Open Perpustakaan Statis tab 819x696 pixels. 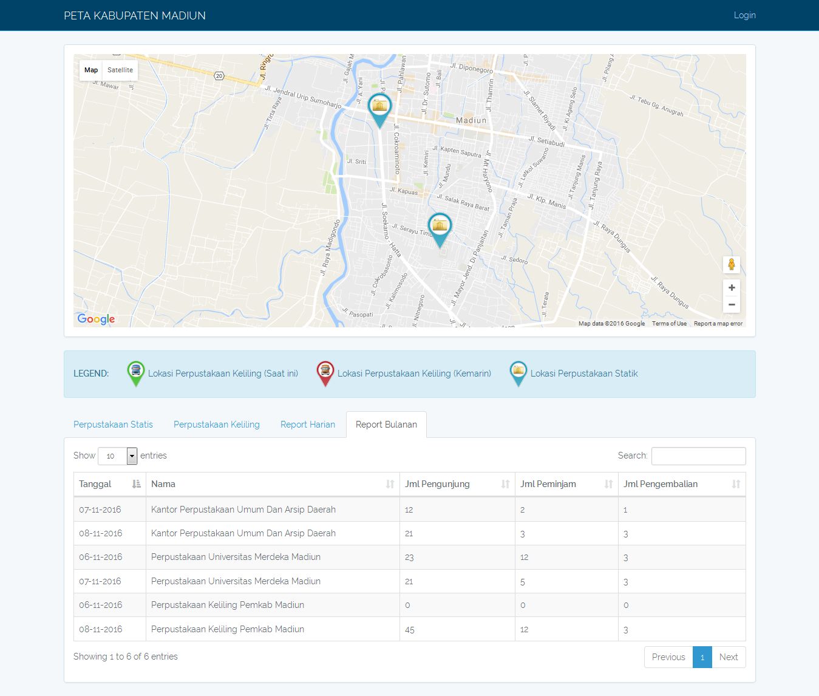click(x=113, y=425)
